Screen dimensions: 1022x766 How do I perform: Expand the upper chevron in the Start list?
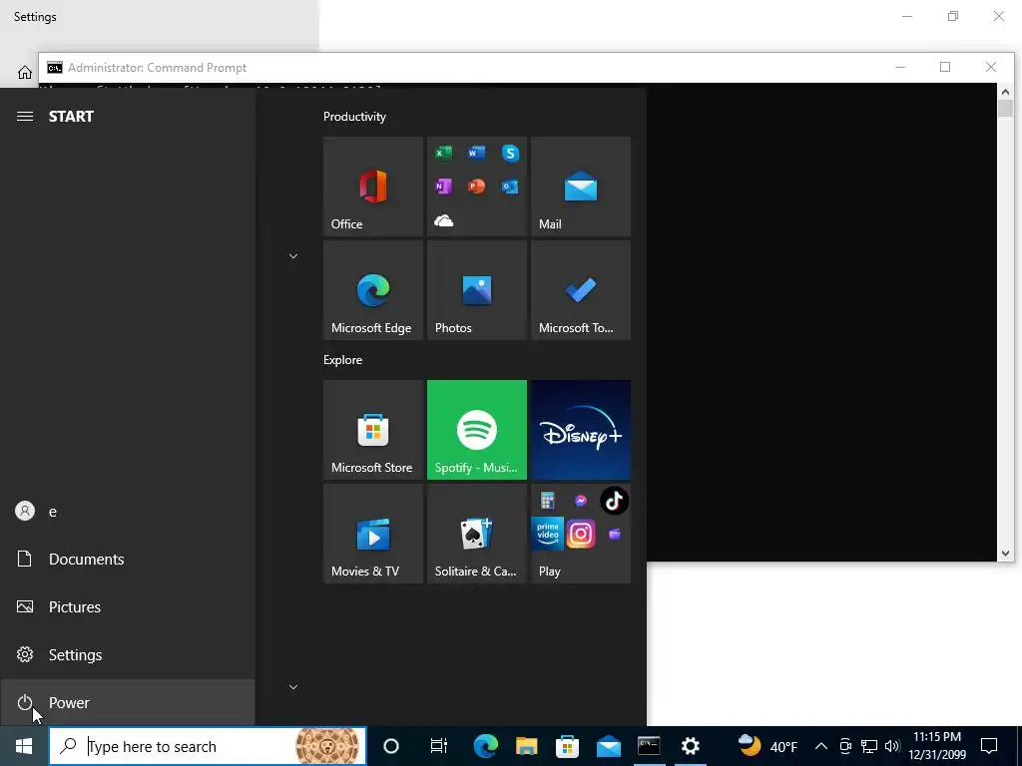(x=293, y=256)
